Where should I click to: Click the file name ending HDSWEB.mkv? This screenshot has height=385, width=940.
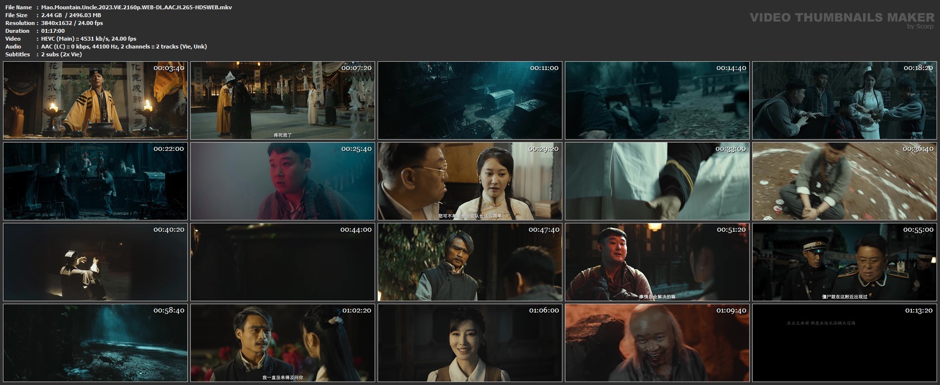pyautogui.click(x=137, y=7)
